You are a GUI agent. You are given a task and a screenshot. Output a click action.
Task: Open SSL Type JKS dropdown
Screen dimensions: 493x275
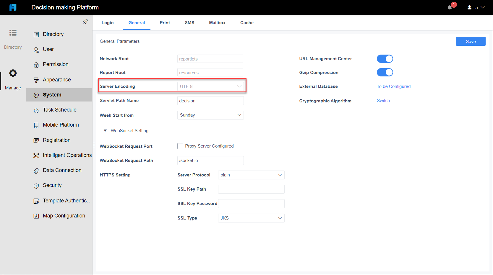click(251, 218)
